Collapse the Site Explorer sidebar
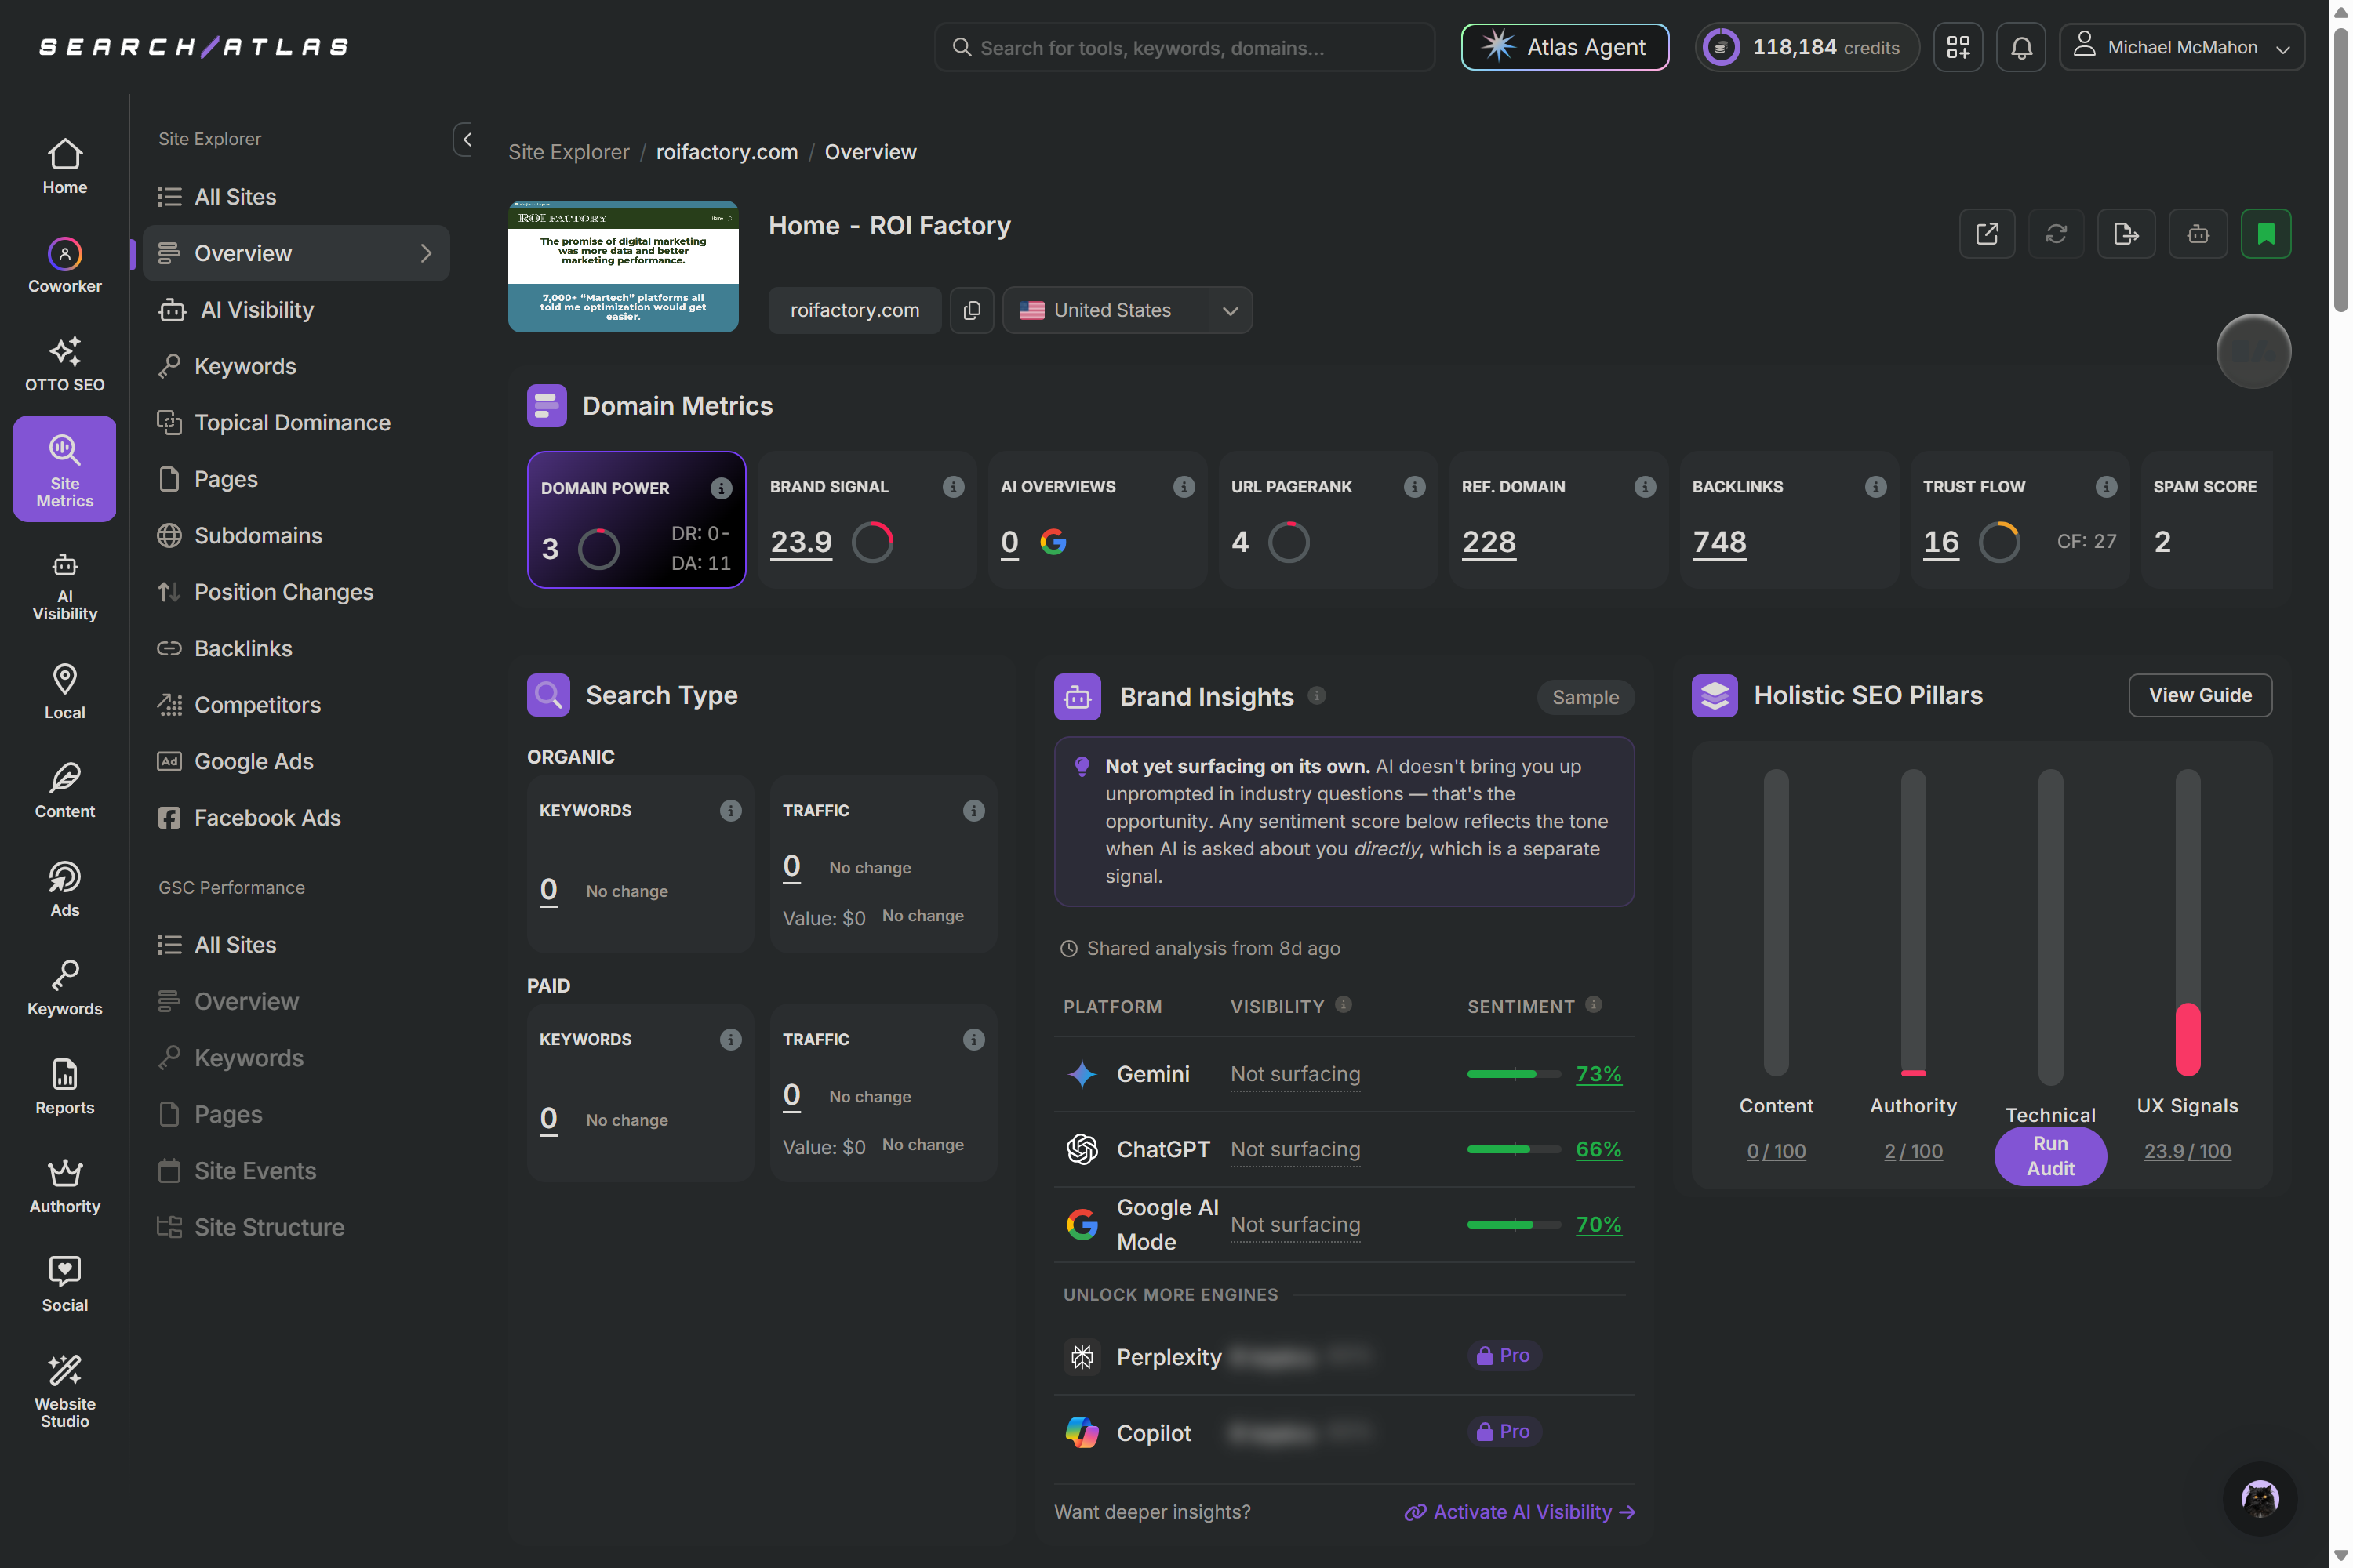The width and height of the screenshot is (2353, 1568). tap(465, 139)
